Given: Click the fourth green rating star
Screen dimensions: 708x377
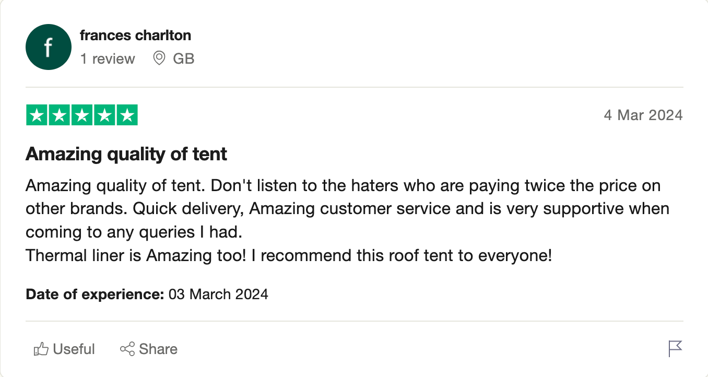Looking at the screenshot, I should pyautogui.click(x=104, y=115).
